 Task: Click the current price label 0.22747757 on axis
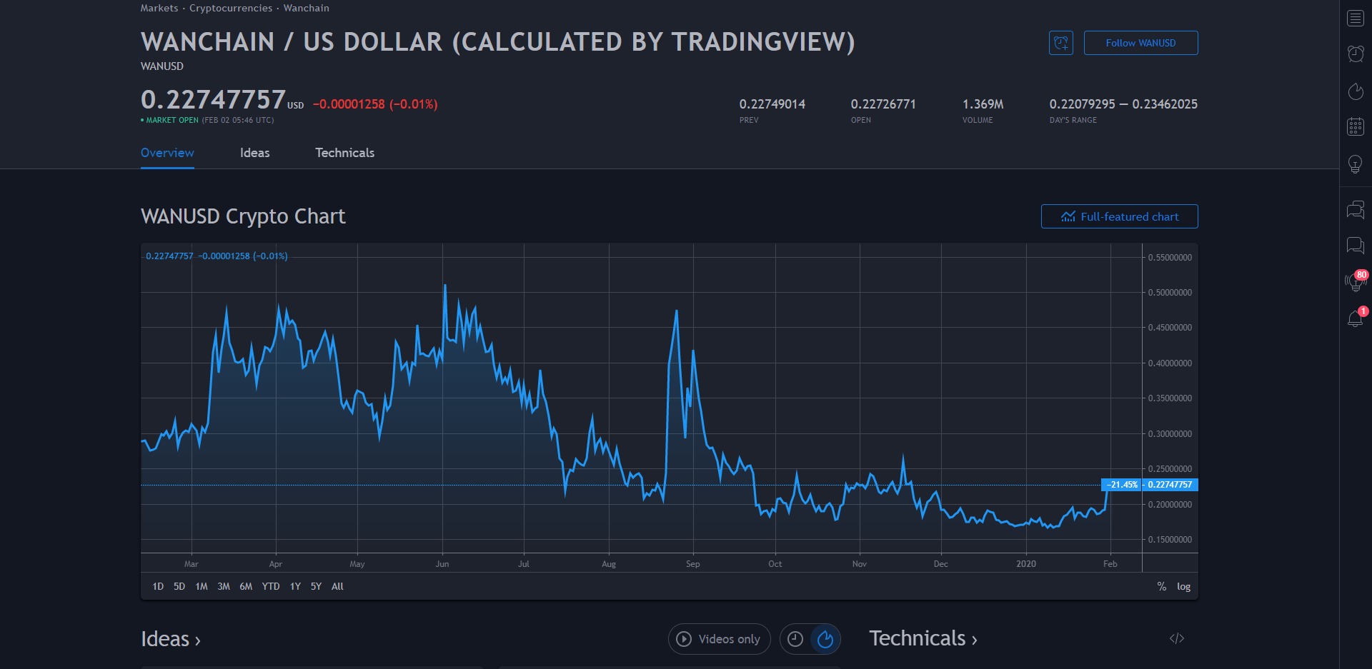coord(1170,485)
